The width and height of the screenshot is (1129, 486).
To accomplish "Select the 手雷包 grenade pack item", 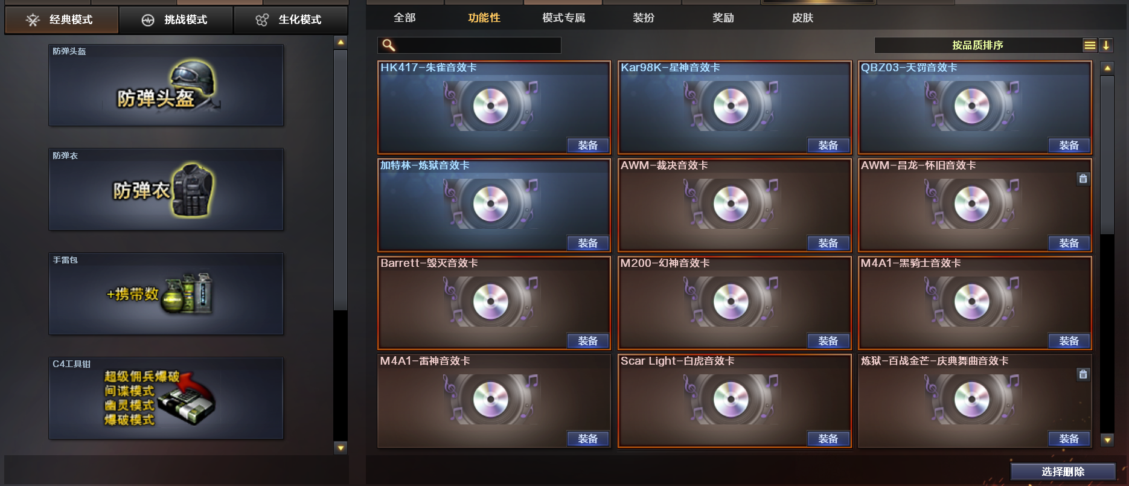I will tap(166, 294).
